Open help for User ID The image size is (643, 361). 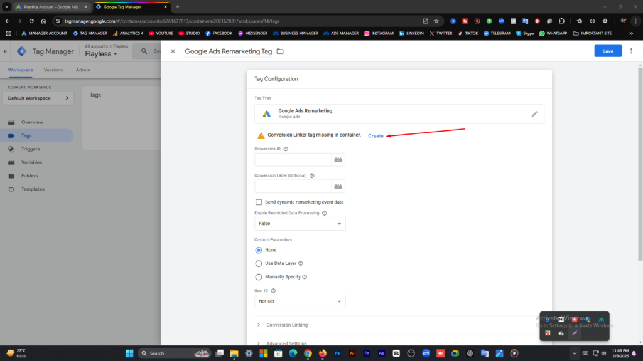(274, 291)
